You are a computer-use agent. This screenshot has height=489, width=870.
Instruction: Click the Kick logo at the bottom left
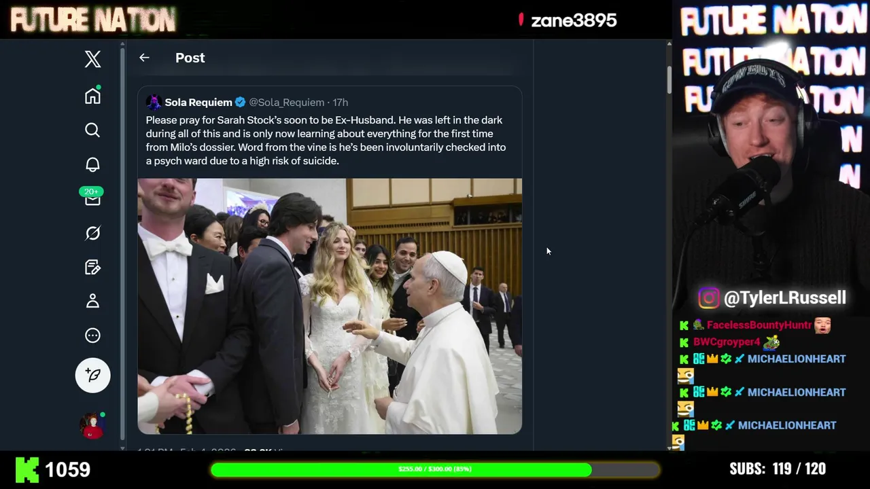click(x=27, y=470)
